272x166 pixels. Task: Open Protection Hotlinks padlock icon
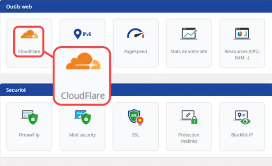pyautogui.click(x=189, y=117)
